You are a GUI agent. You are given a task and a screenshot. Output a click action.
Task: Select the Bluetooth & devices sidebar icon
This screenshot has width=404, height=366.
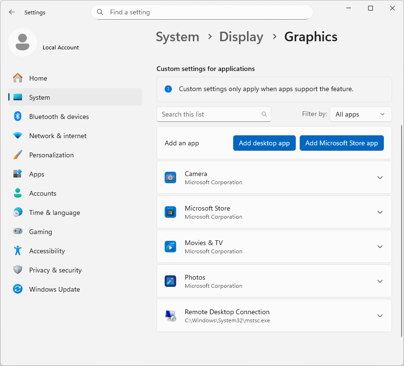click(18, 117)
